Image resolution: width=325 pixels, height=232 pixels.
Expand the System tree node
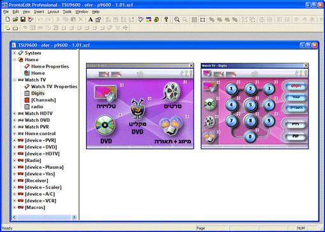click(15, 53)
